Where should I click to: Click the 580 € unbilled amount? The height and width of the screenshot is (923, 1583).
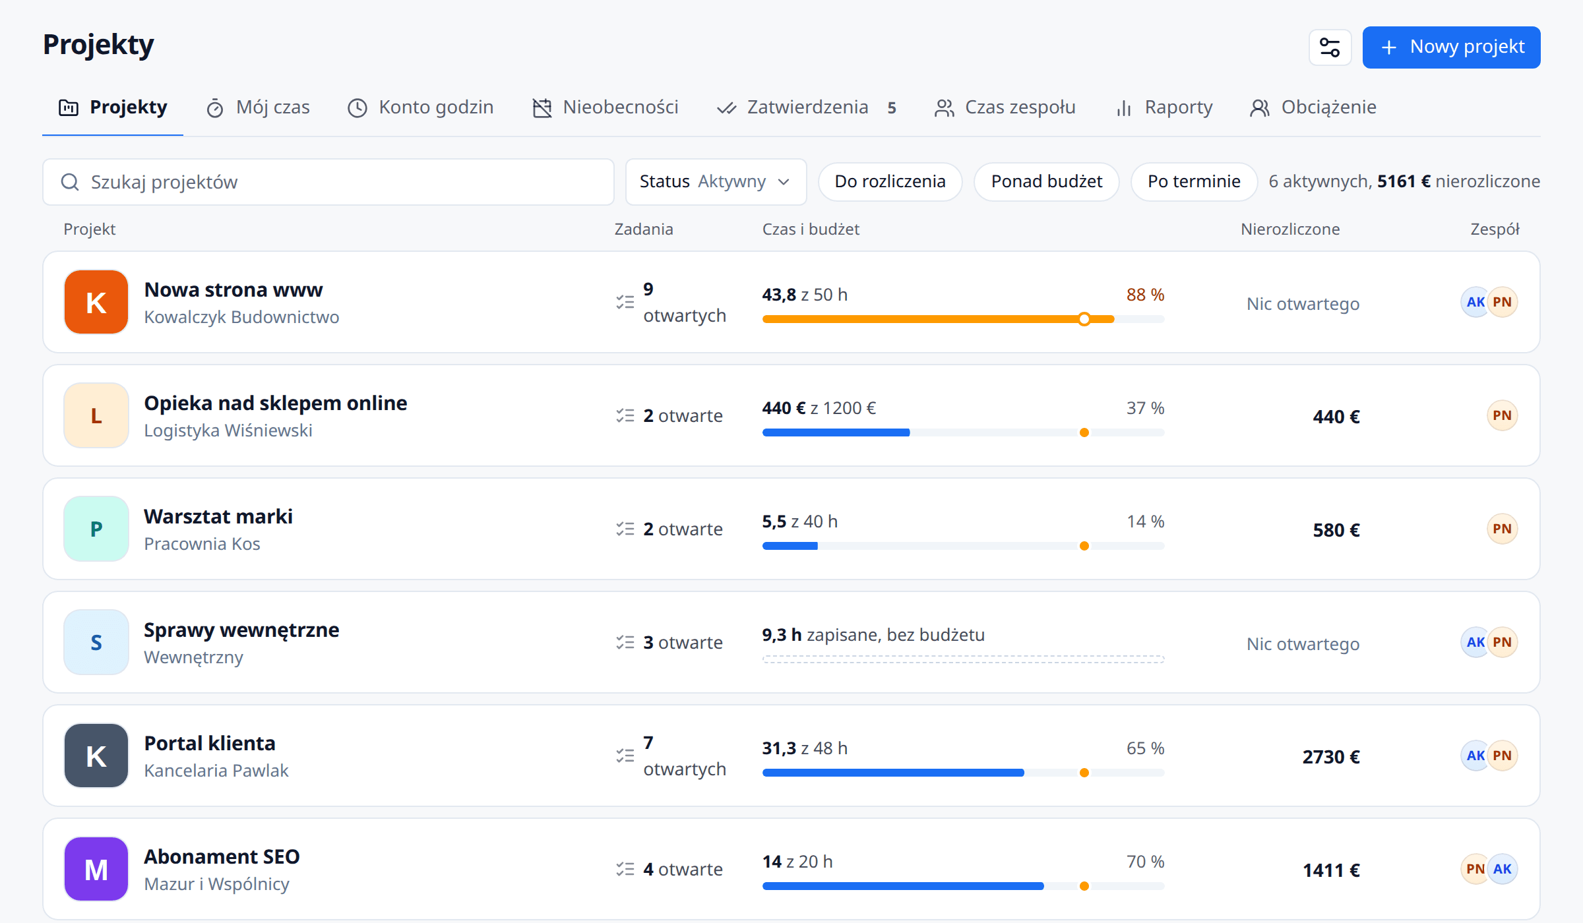[x=1336, y=529]
